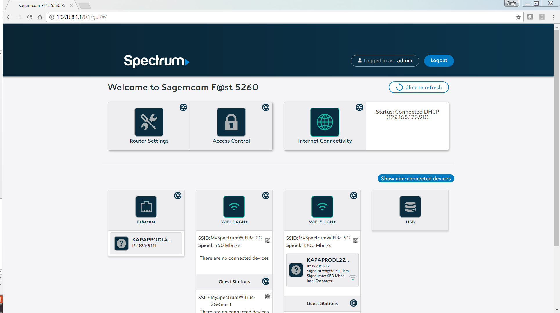Screen dimensions: 560x313
Task: Click gear icon on Access Control card
Action: pyautogui.click(x=266, y=108)
